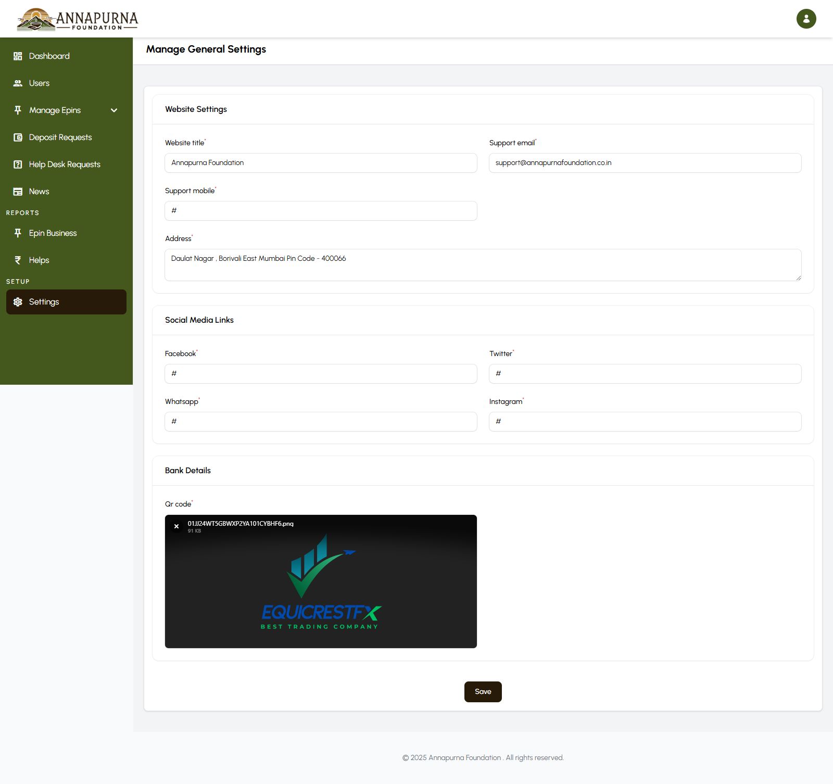The width and height of the screenshot is (833, 784).
Task: Click the Bank Details section title
Action: point(188,471)
